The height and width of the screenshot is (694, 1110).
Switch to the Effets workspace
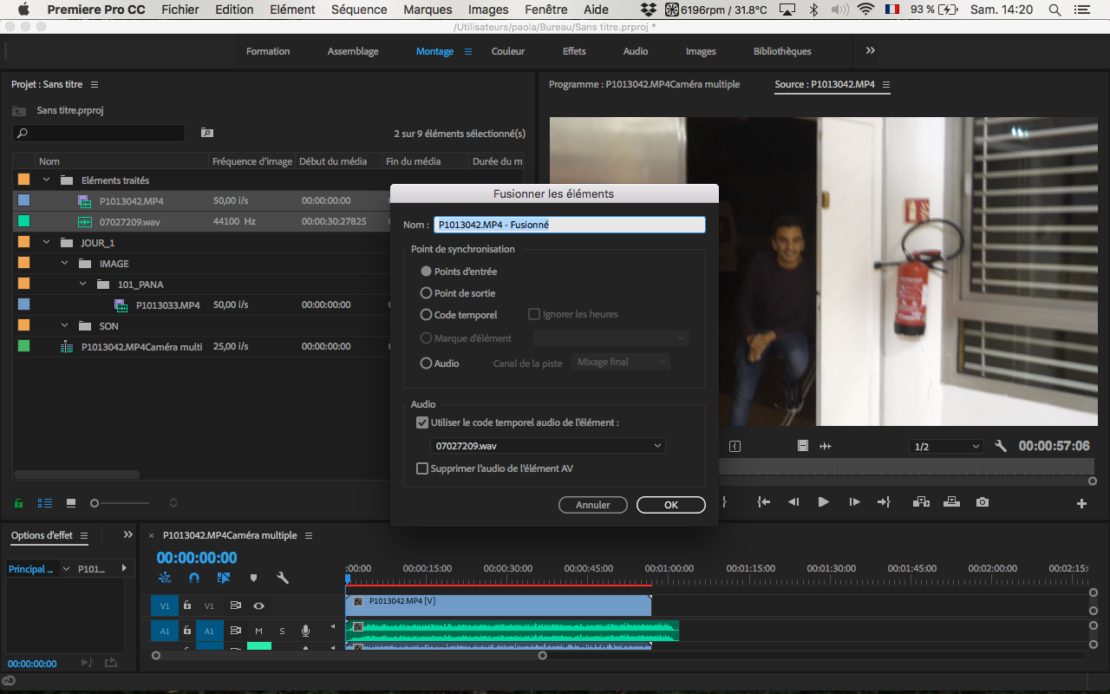pyautogui.click(x=574, y=51)
